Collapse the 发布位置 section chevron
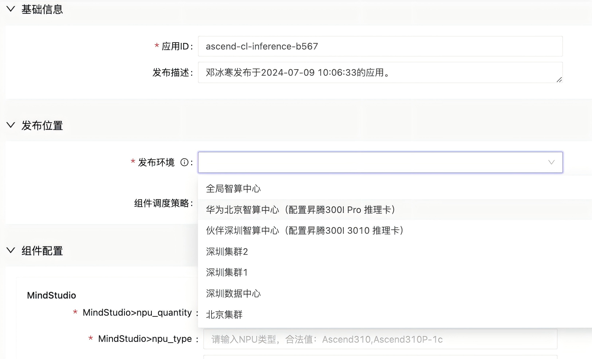 click(11, 125)
